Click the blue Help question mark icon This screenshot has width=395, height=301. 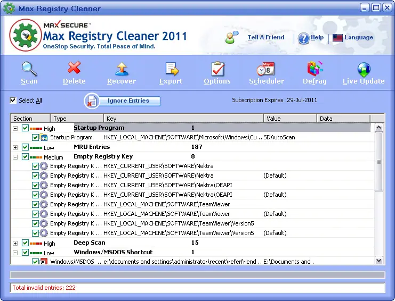click(x=303, y=39)
